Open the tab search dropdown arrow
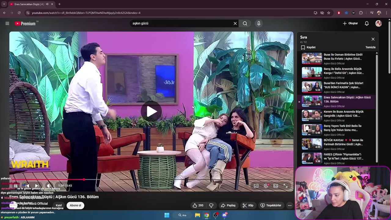This screenshot has height=220, width=391. pyautogui.click(x=4, y=4)
